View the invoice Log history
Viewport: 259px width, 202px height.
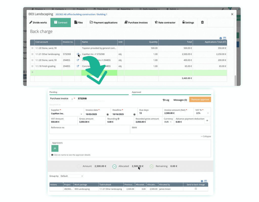[166, 100]
